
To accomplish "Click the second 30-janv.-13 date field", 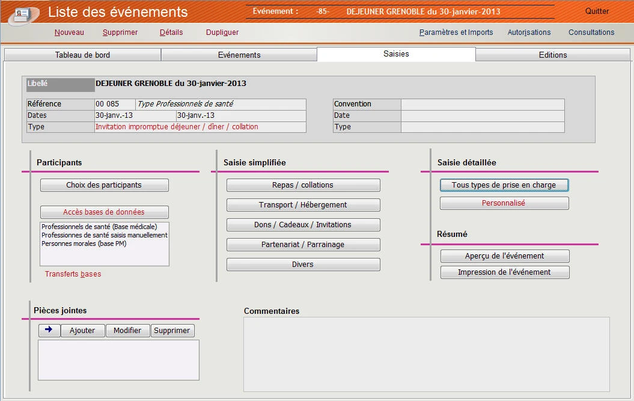I will click(242, 115).
